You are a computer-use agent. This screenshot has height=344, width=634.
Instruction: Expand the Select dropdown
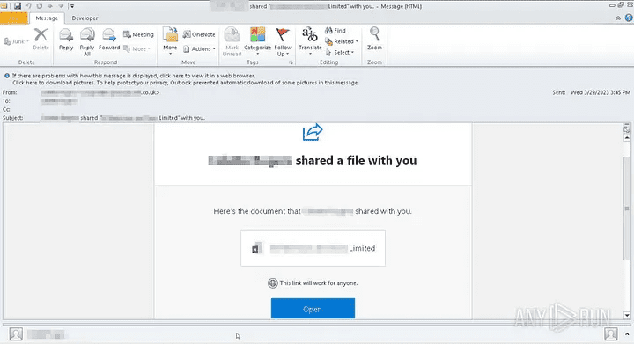pos(340,53)
